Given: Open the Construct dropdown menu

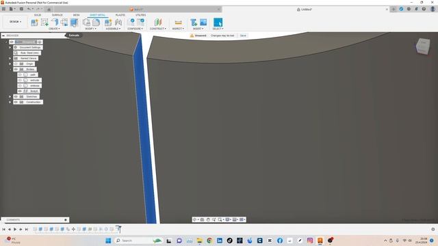Looking at the screenshot, I should tap(158, 29).
